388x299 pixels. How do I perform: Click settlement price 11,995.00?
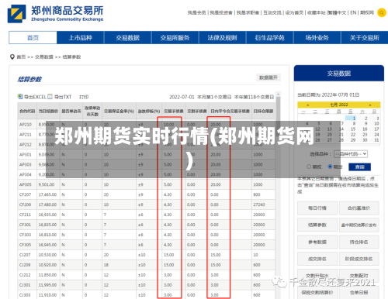click(x=47, y=285)
